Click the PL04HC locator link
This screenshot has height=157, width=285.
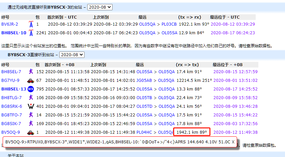(144, 132)
